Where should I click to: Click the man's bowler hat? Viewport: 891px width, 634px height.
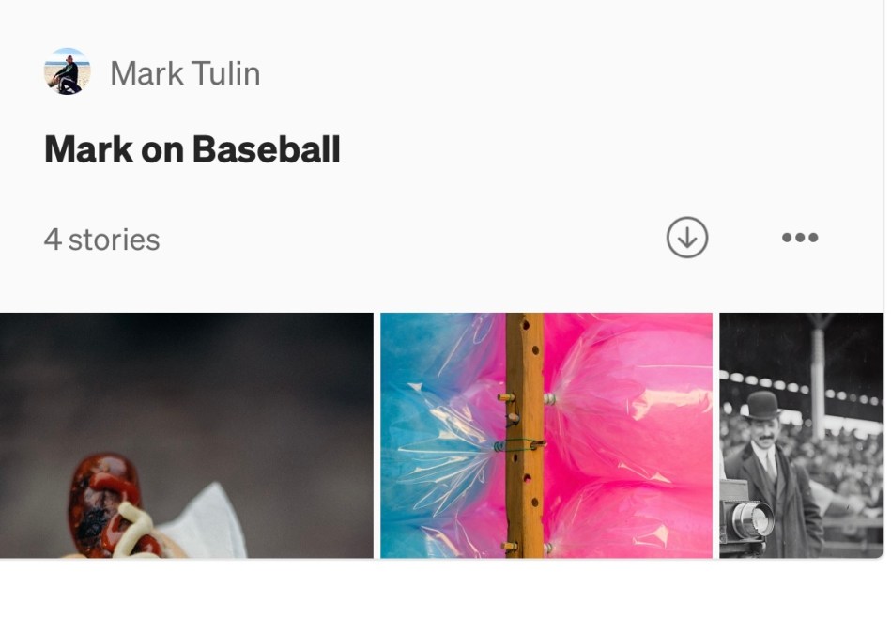[762, 406]
